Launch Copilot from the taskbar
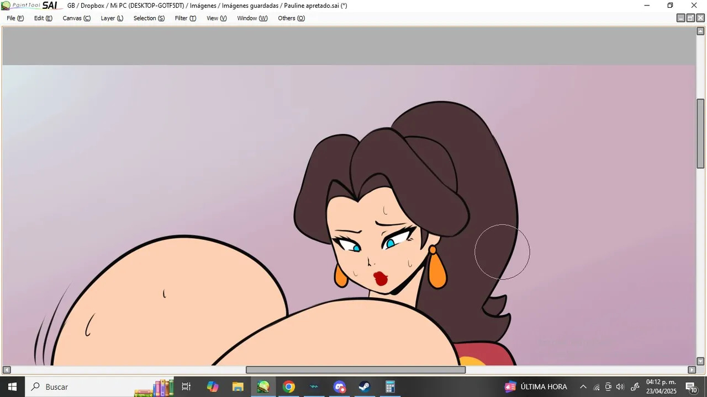707x397 pixels. pos(213,387)
